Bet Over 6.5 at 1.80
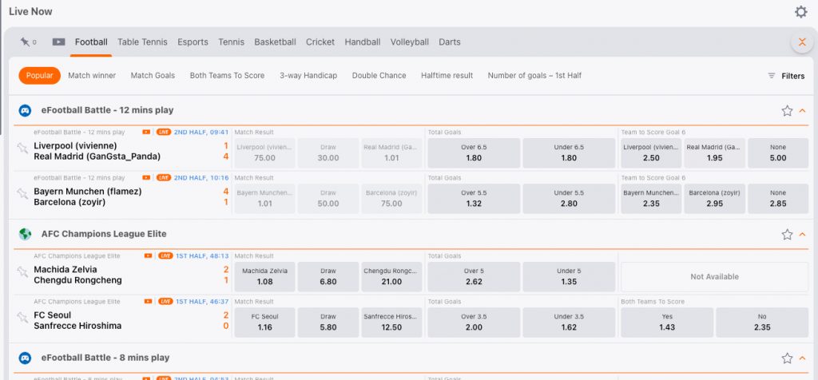The width and height of the screenshot is (818, 380). [474, 152]
